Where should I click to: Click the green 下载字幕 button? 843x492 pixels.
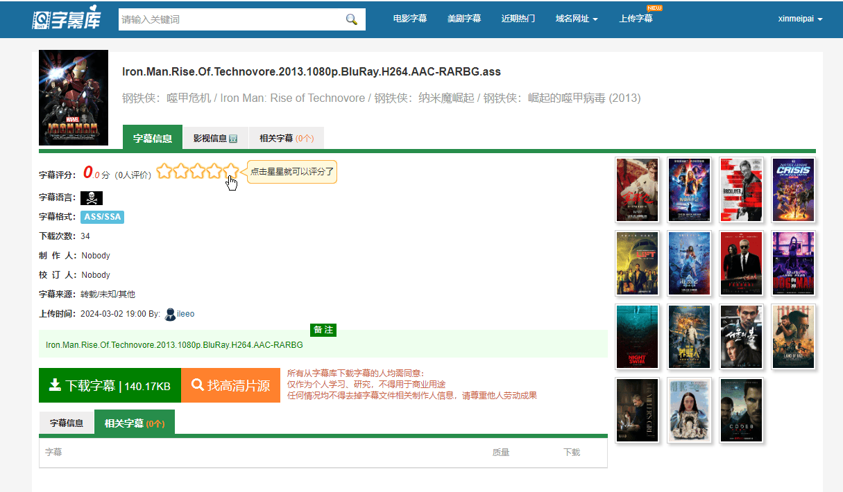(x=110, y=386)
